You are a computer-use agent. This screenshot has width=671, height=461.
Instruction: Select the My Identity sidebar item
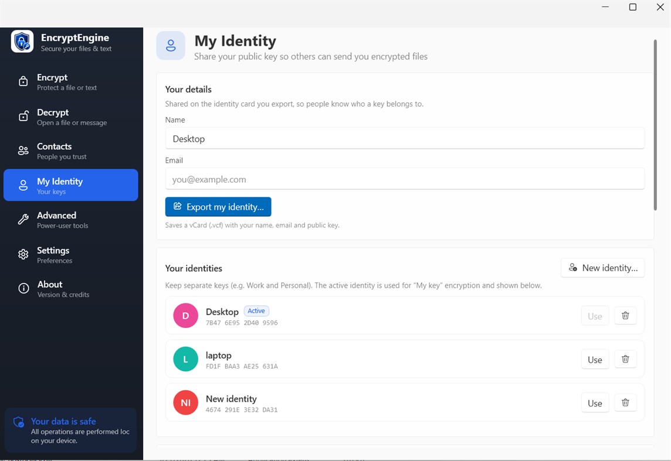[70, 185]
